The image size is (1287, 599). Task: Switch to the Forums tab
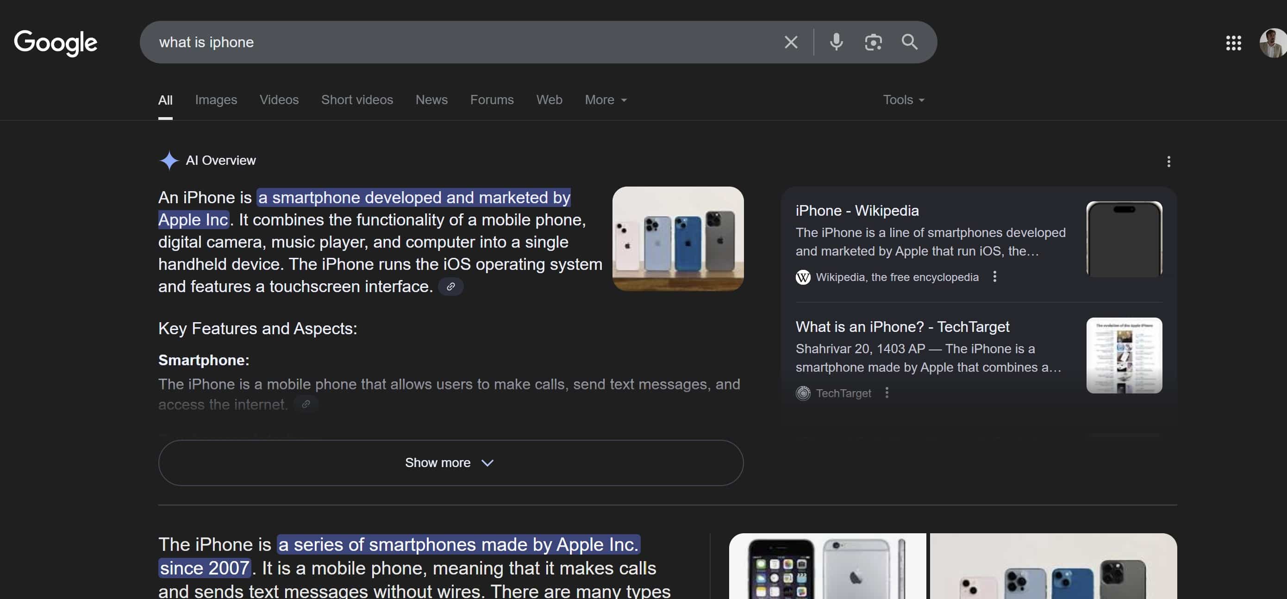click(x=492, y=100)
